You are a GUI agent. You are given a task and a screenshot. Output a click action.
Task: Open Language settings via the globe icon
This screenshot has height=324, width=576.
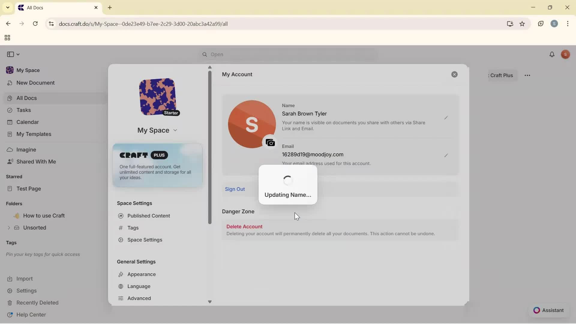click(139, 286)
